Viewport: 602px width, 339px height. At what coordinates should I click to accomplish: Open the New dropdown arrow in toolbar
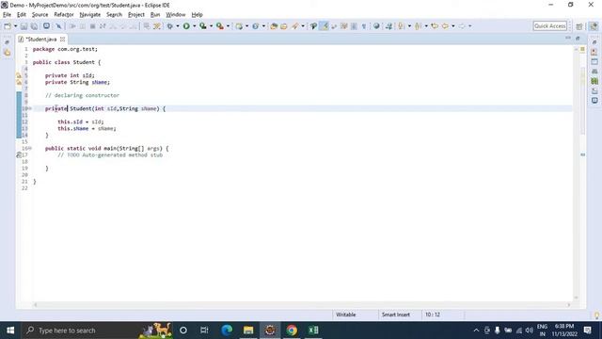tap(15, 26)
